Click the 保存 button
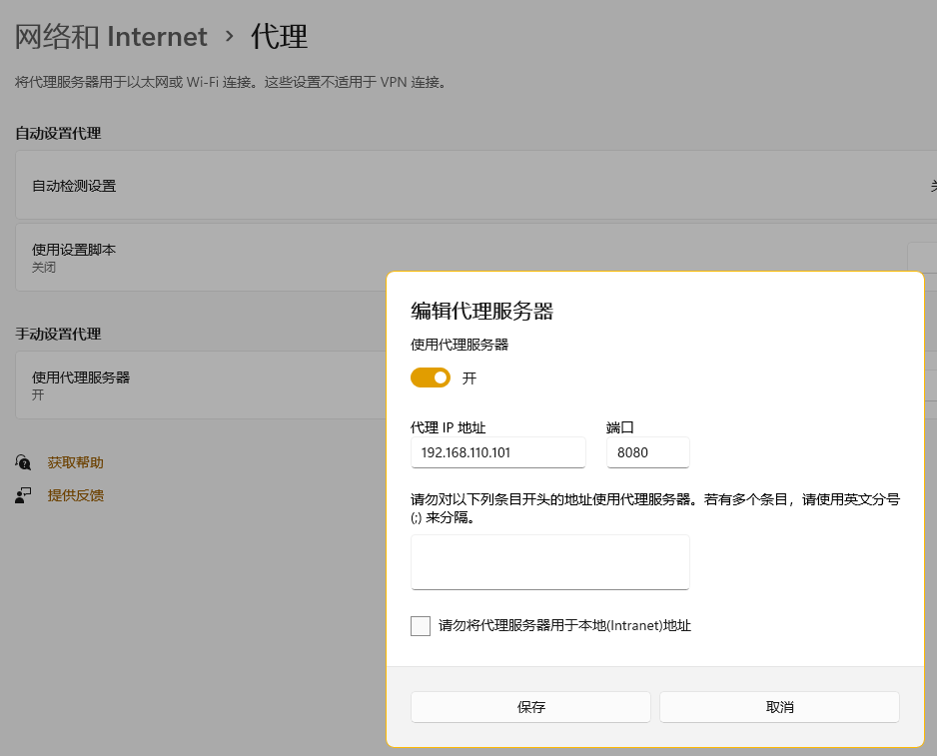 pos(530,707)
